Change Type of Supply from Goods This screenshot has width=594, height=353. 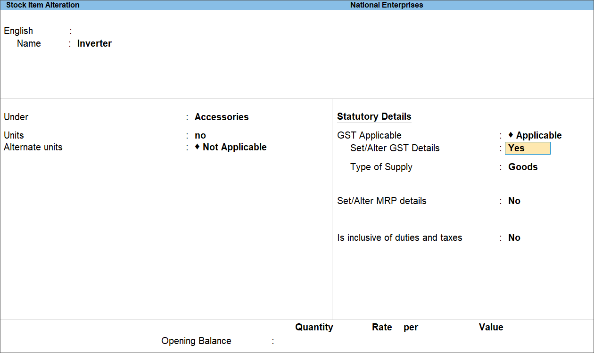click(x=522, y=167)
